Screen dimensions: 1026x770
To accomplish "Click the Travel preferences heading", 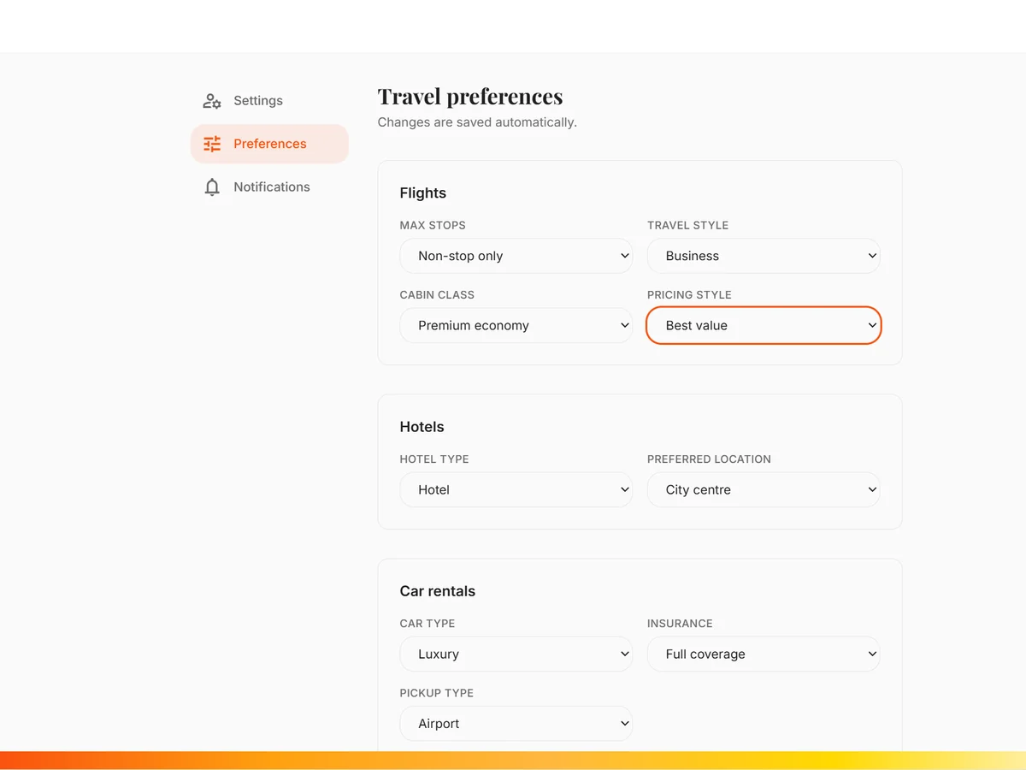I will (470, 96).
